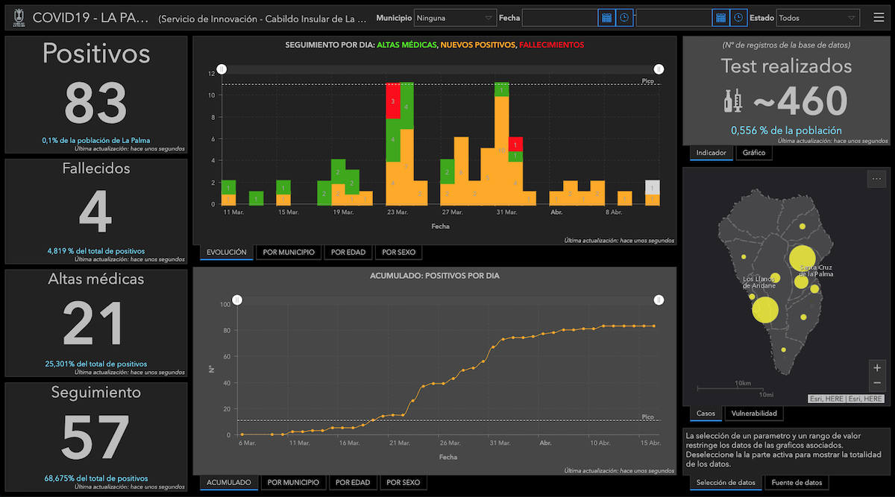The width and height of the screenshot is (895, 497).
Task: Open POR MUNICIPIO tab under the daily tracking chart
Action: point(290,253)
